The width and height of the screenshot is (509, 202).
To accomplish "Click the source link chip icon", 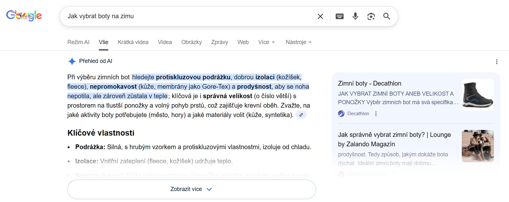I will coord(301,115).
